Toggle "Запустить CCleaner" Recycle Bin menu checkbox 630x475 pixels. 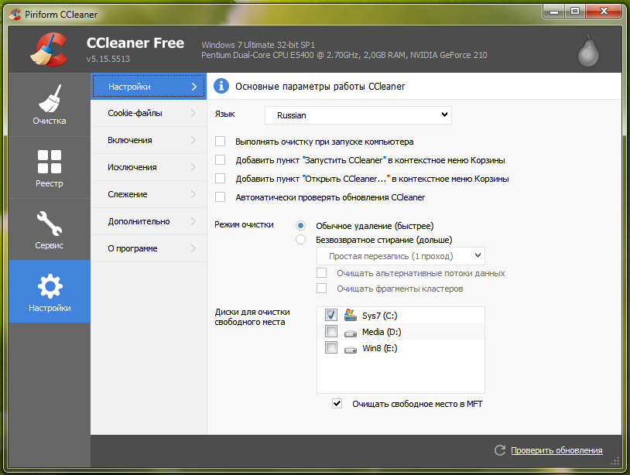pos(220,160)
